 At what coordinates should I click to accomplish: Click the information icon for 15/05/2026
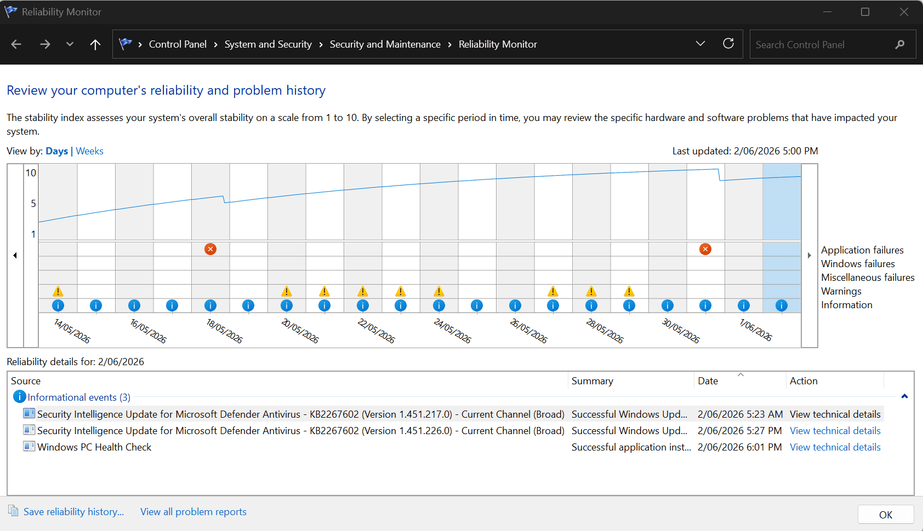click(x=96, y=305)
